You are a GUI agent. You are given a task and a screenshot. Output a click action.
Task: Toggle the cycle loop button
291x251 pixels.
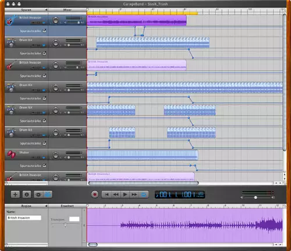coord(144,195)
